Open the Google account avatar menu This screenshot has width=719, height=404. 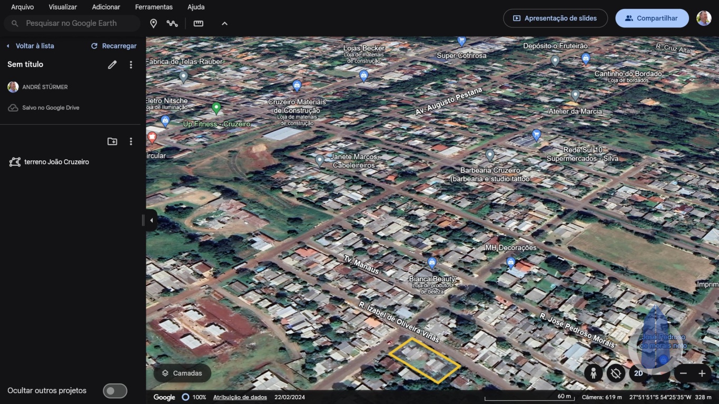[704, 18]
